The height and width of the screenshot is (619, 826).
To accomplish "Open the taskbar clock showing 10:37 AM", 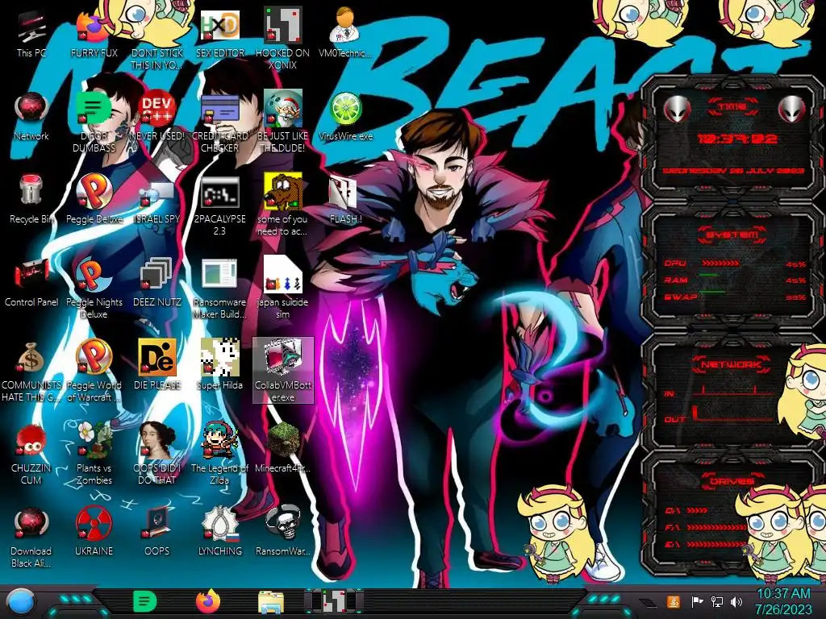I will pyautogui.click(x=783, y=601).
